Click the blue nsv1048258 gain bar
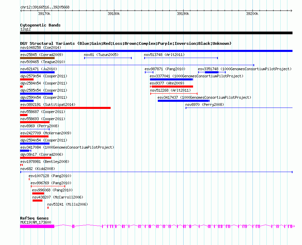The height and width of the screenshot is (245, 302). tap(156, 51)
